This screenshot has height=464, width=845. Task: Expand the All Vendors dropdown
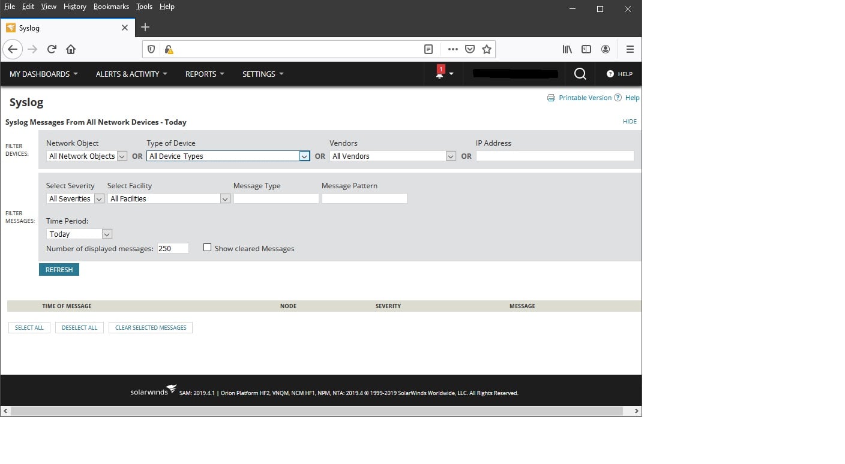click(x=451, y=156)
